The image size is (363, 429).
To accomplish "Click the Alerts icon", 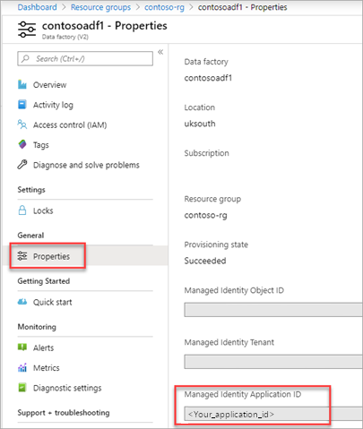I will click(x=22, y=347).
